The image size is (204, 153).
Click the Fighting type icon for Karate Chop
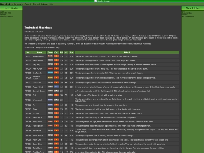(x=50, y=56)
